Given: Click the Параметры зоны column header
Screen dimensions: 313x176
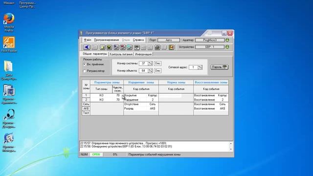Looking at the screenshot, I should pos(107,82).
